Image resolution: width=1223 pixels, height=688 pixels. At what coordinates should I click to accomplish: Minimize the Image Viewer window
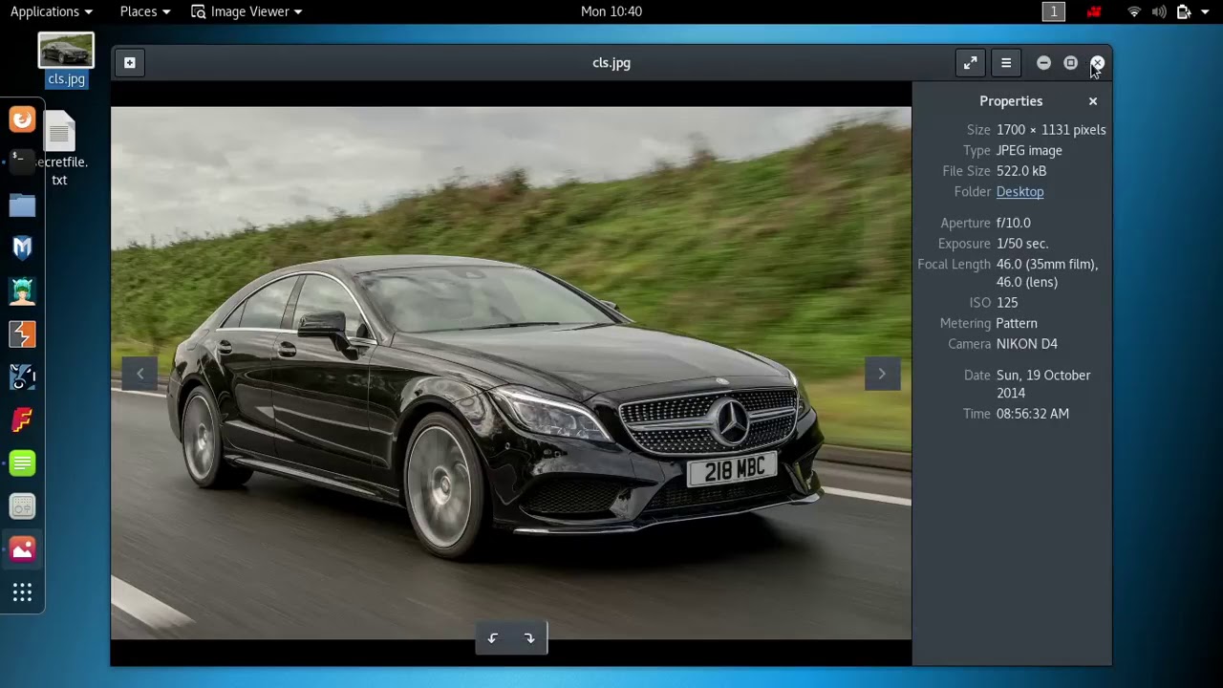[x=1043, y=63]
